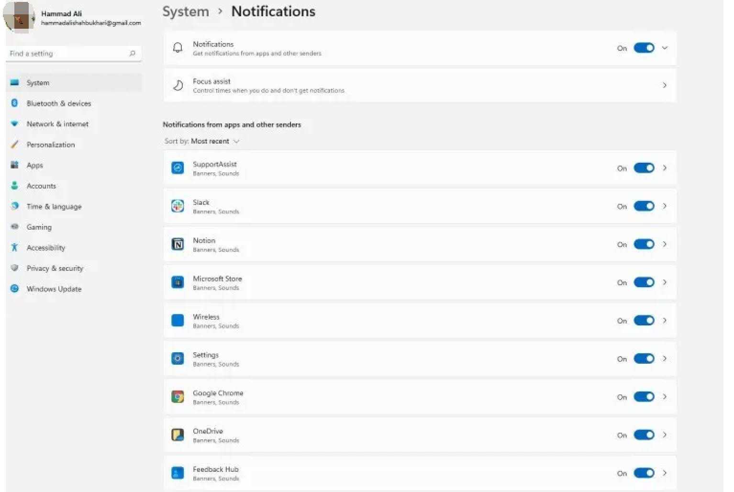Image resolution: width=734 pixels, height=492 pixels.
Task: Click the OneDrive app icon
Action: point(177,435)
